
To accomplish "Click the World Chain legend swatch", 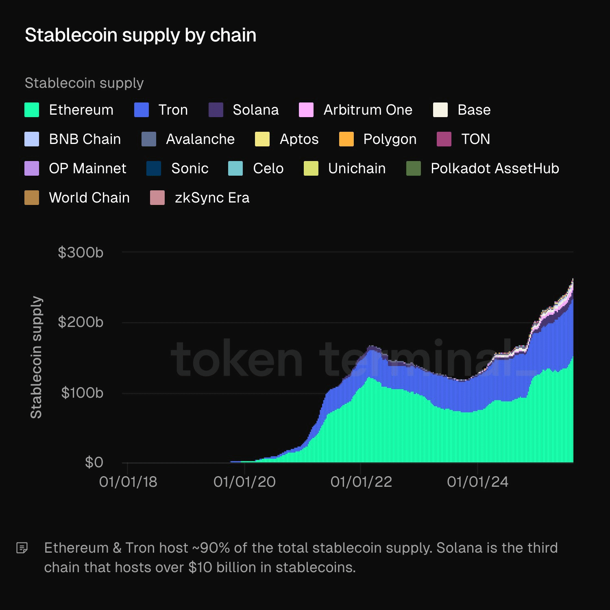I will (x=32, y=198).
